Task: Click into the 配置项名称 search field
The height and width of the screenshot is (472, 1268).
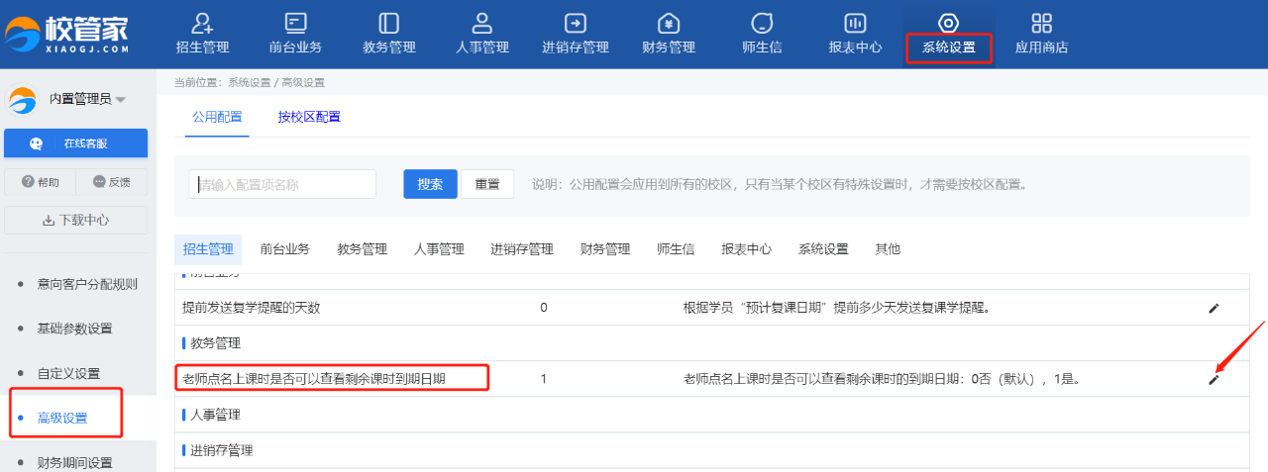Action: pos(283,184)
